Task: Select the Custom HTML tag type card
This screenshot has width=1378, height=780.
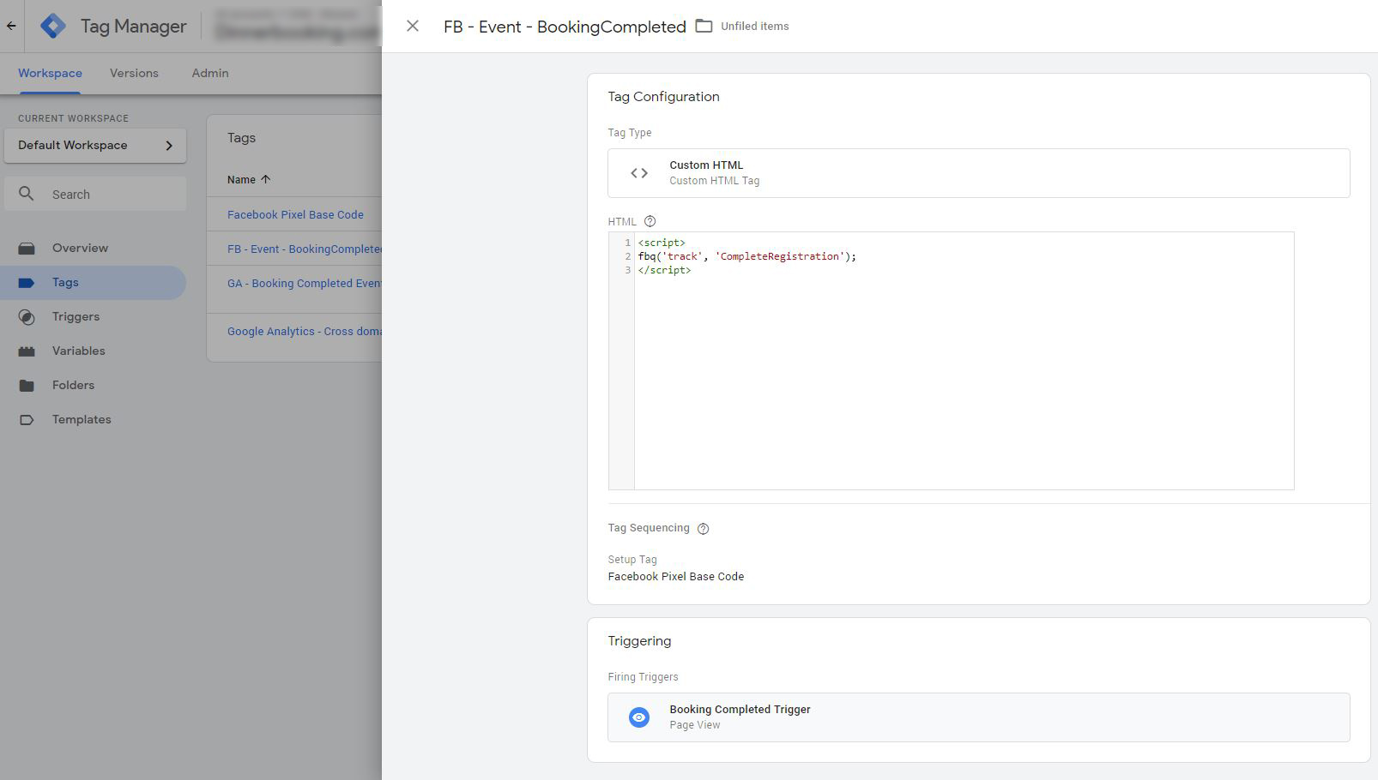Action: [x=978, y=173]
